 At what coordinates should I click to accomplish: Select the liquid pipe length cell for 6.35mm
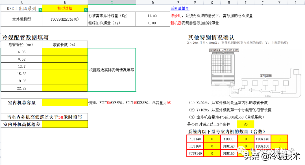[64, 52]
